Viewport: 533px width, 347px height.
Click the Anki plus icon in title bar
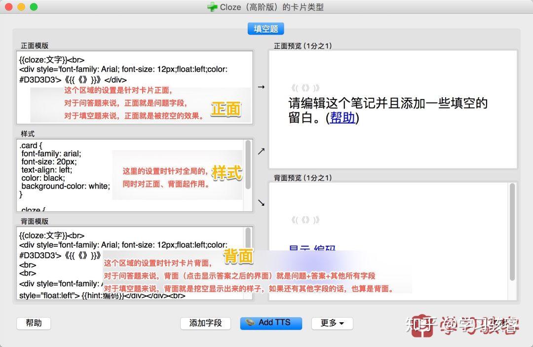pyautogui.click(x=212, y=7)
